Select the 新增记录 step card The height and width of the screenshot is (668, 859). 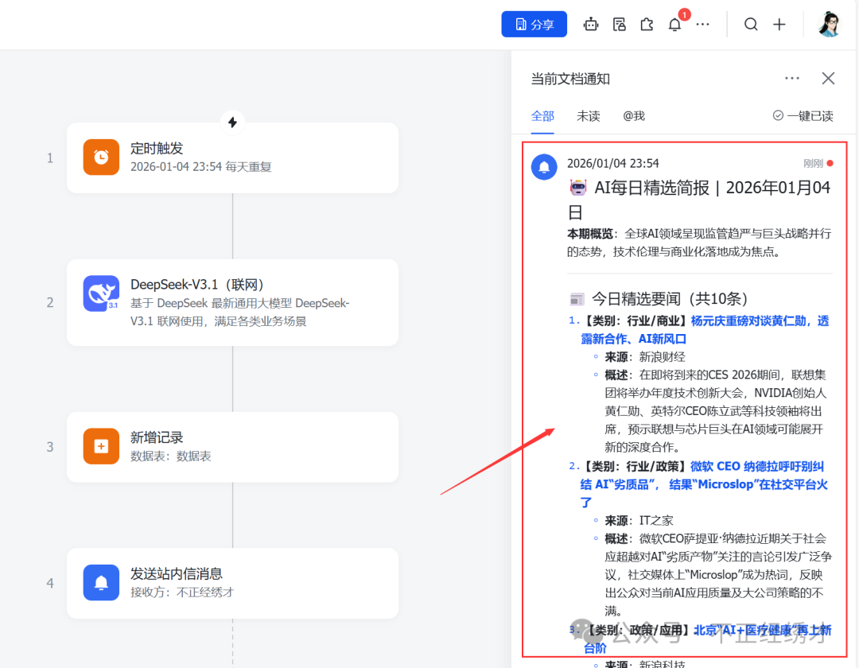[232, 447]
